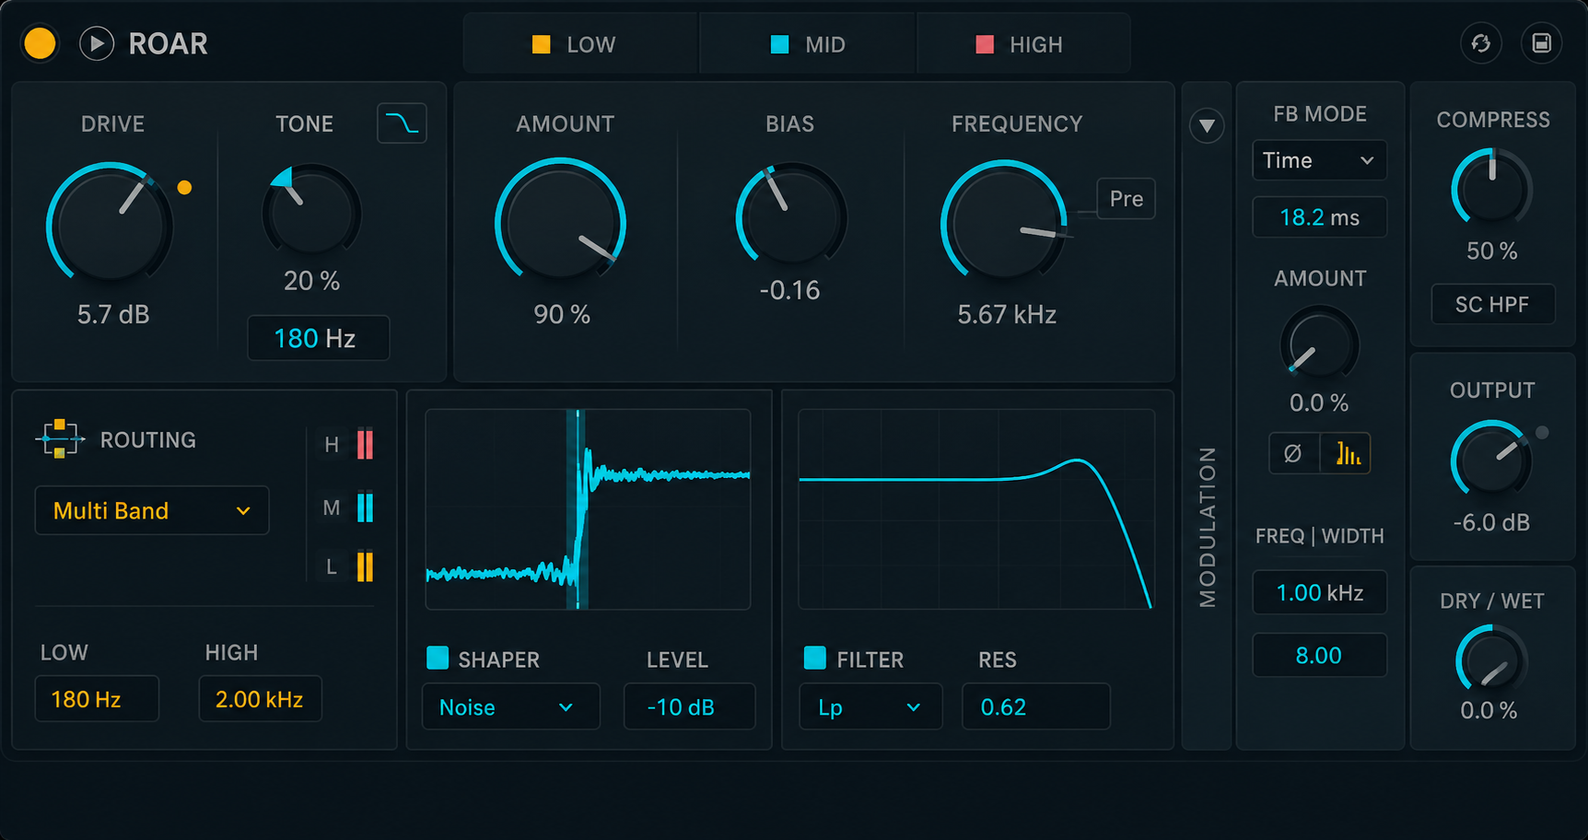This screenshot has height=840, width=1588.
Task: Toggle the SHAPER enable square
Action: pyautogui.click(x=438, y=658)
